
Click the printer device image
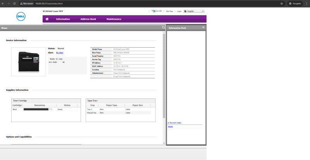point(29,62)
